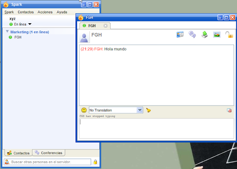Select the FGH contact in the Marketing group
This screenshot has height=169, width=237.
point(18,37)
